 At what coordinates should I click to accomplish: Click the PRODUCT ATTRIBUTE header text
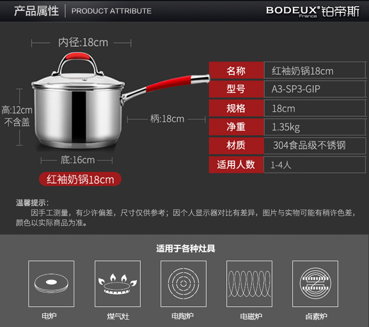[111, 11]
